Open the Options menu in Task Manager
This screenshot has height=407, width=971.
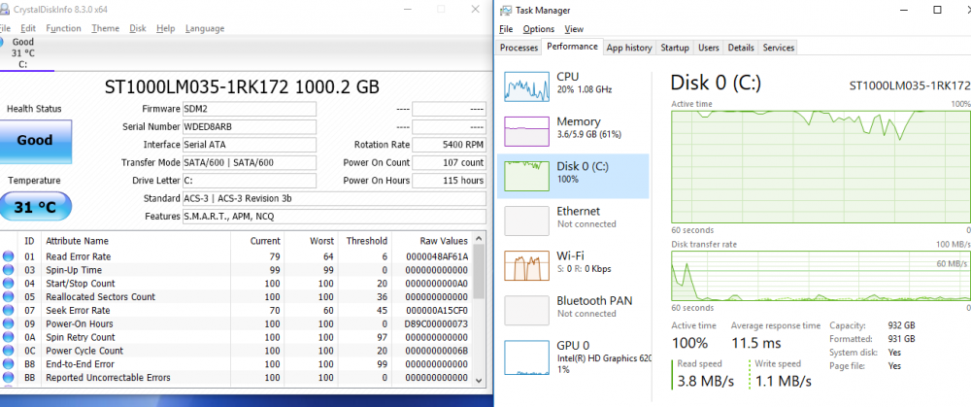(x=539, y=28)
